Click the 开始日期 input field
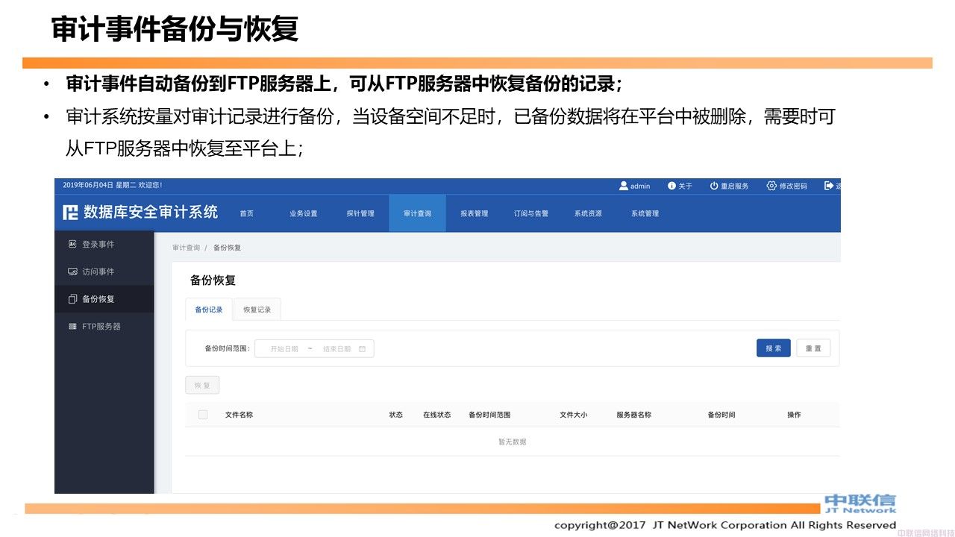955x537 pixels. point(284,348)
